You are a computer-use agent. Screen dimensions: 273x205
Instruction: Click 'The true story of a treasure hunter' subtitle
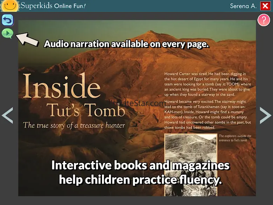point(74,125)
